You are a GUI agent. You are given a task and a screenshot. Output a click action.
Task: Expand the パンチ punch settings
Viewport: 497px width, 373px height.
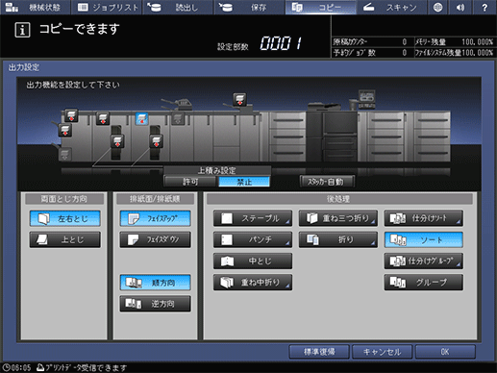pos(253,239)
